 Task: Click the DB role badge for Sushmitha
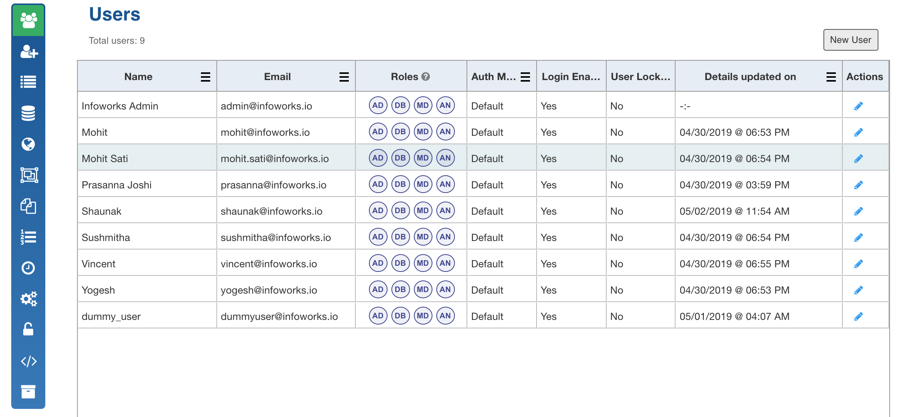[400, 237]
